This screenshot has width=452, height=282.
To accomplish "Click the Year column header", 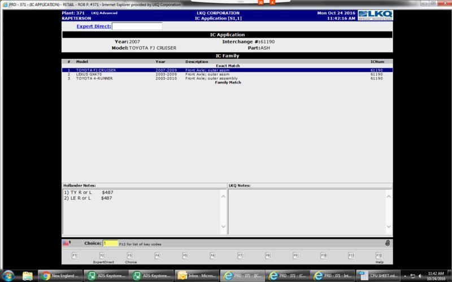I will point(160,61).
